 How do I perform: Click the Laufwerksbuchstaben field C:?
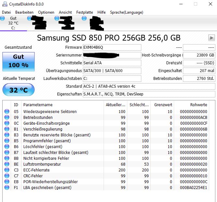click(112, 79)
